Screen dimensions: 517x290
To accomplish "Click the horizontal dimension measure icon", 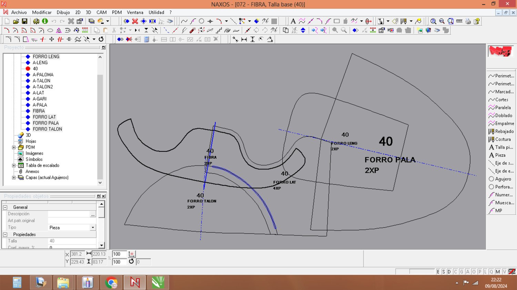I will [x=244, y=39].
